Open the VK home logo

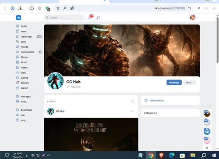[x=18, y=18]
